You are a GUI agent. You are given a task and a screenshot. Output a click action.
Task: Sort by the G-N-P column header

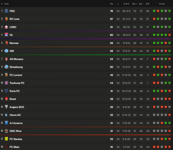click(126, 4)
